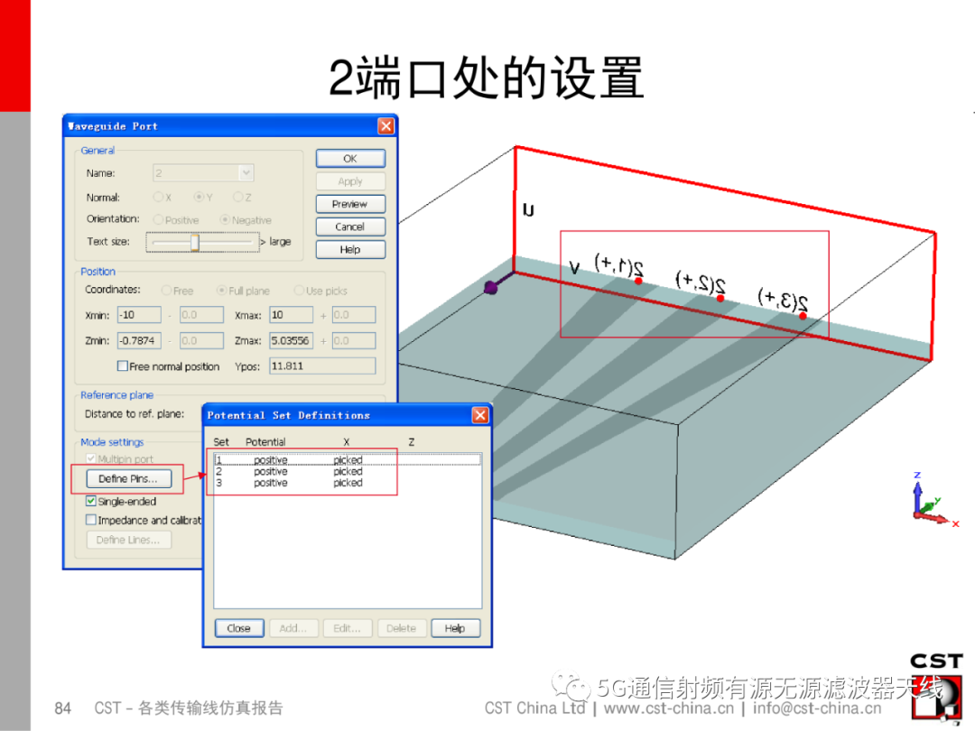Click the Define Lines button
Image resolution: width=975 pixels, height=731 pixels.
click(128, 540)
